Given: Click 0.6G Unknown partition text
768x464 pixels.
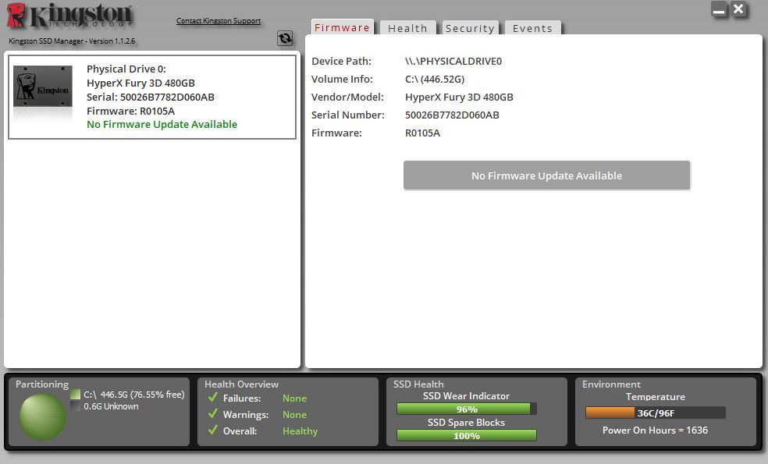Looking at the screenshot, I should coord(111,406).
